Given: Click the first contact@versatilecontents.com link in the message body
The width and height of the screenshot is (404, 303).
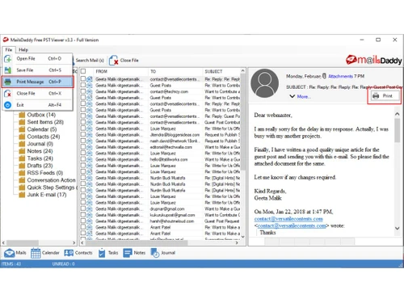Looking at the screenshot, I should (x=288, y=219).
